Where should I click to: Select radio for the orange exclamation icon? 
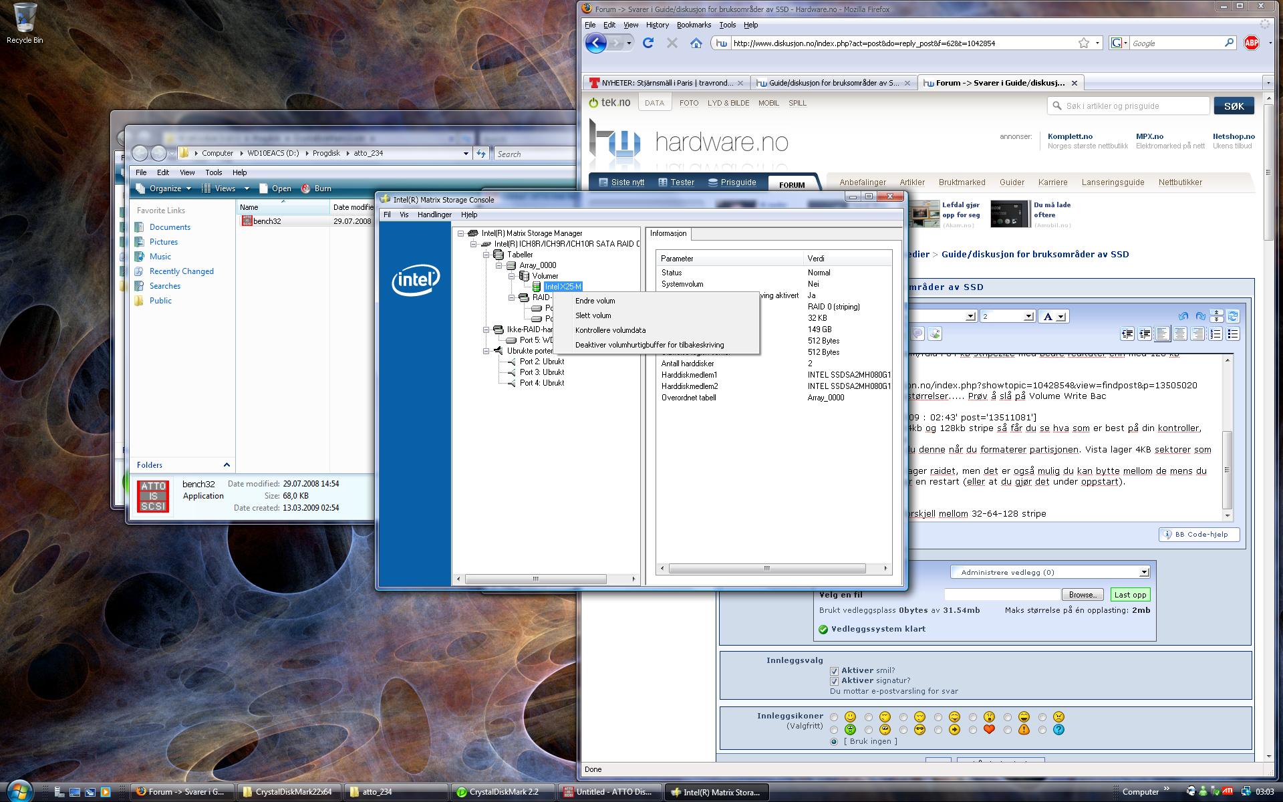(x=1008, y=730)
